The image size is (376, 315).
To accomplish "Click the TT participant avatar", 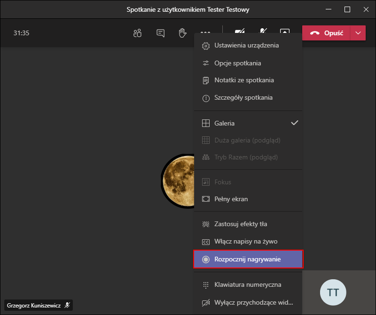I will pyautogui.click(x=333, y=292).
